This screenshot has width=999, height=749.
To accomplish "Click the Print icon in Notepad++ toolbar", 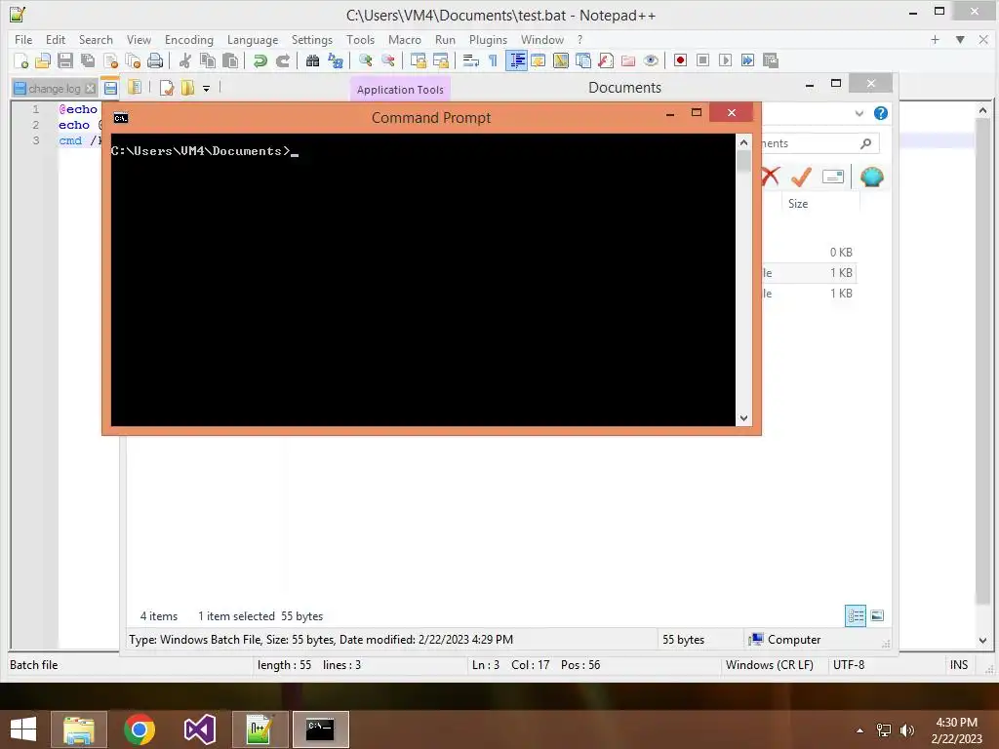I will click(155, 60).
